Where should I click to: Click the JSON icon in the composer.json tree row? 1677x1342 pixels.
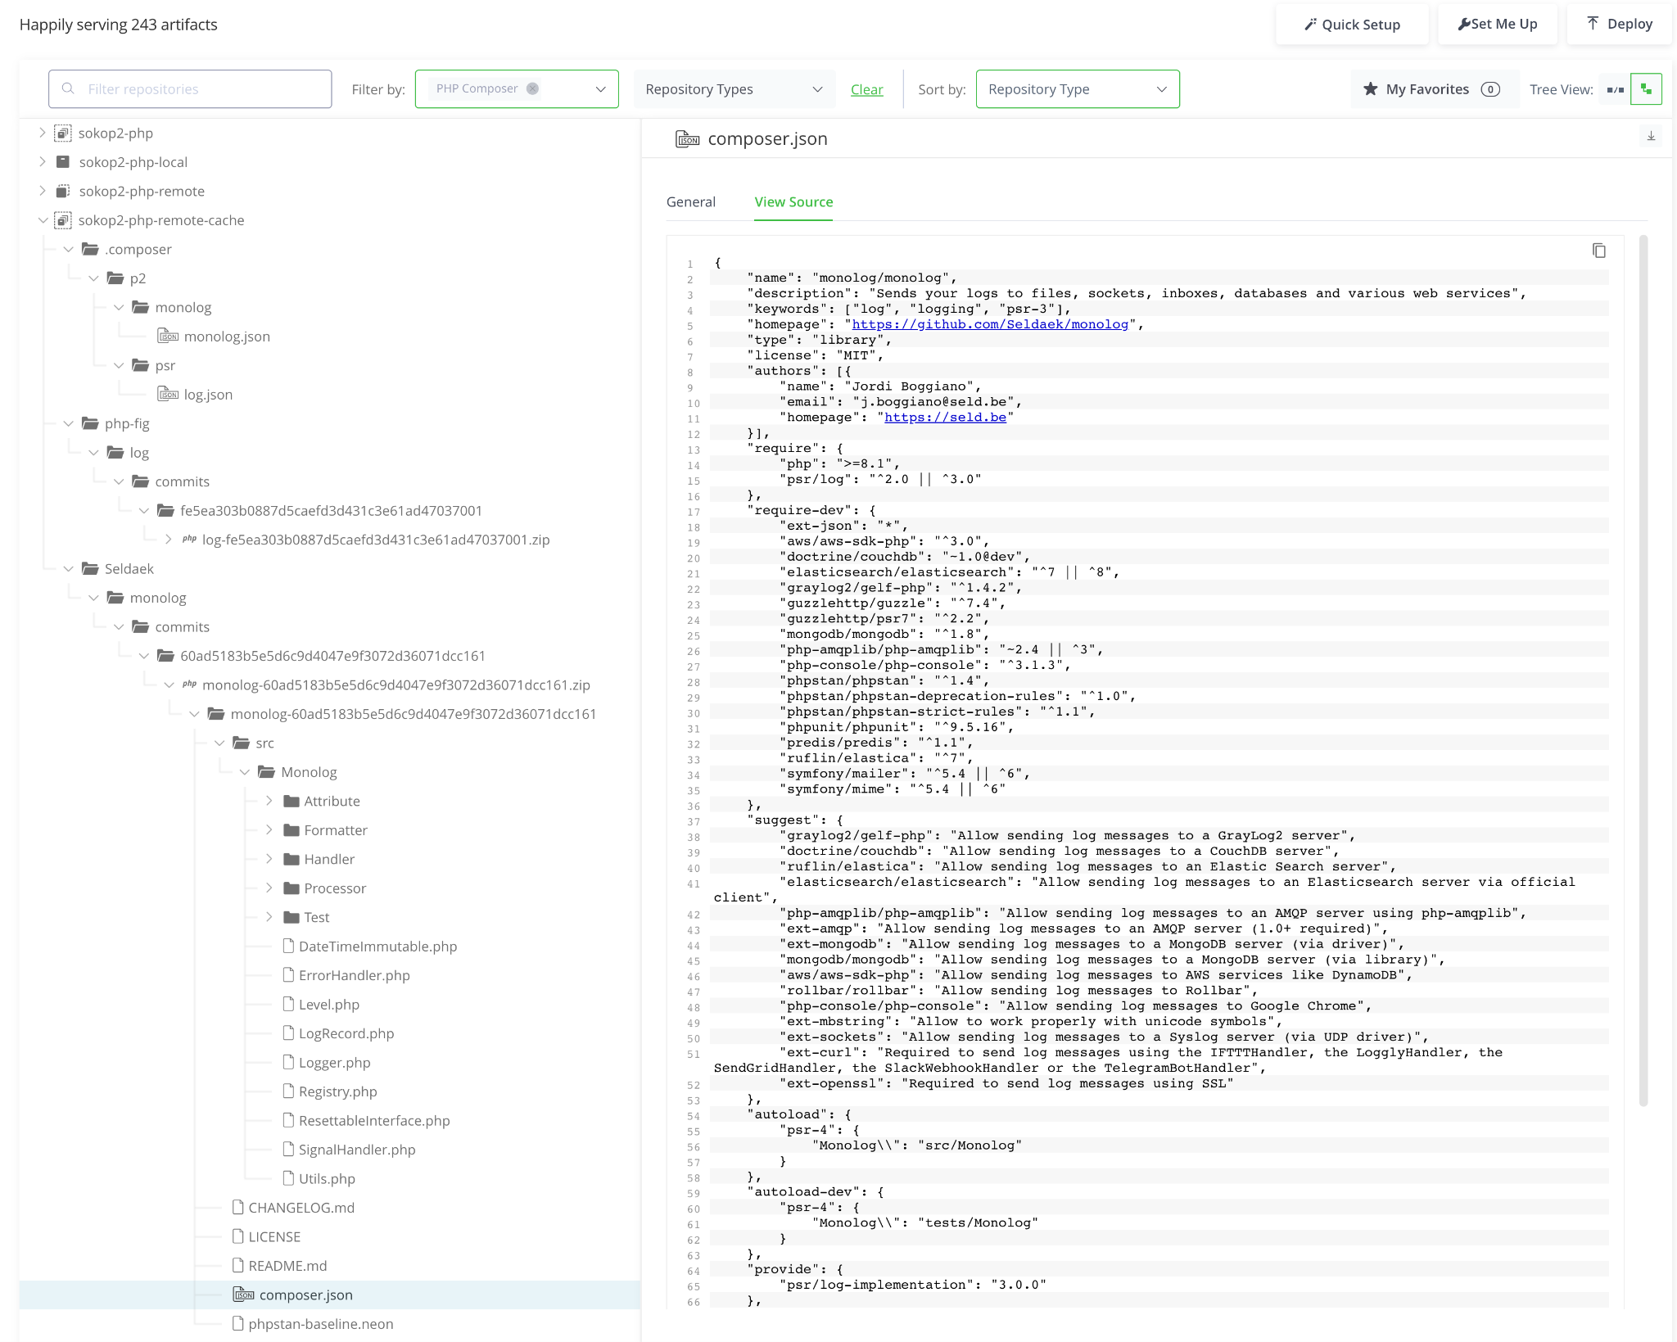(x=243, y=1295)
